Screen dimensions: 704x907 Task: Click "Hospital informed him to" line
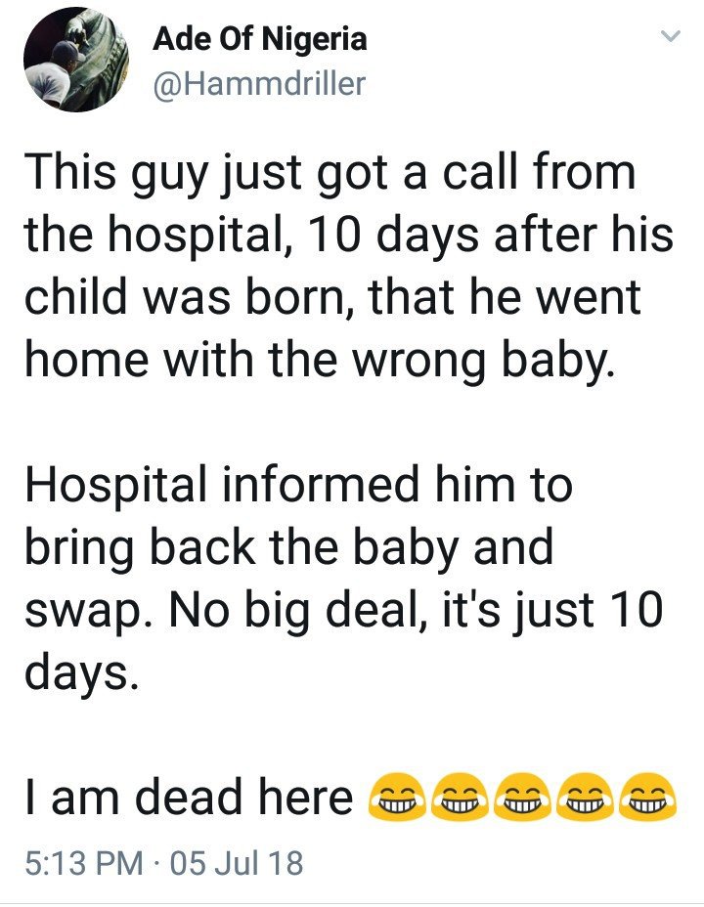point(297,486)
